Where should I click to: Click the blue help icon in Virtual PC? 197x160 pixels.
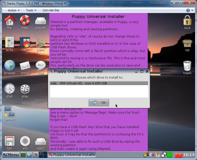[x=188, y=10]
